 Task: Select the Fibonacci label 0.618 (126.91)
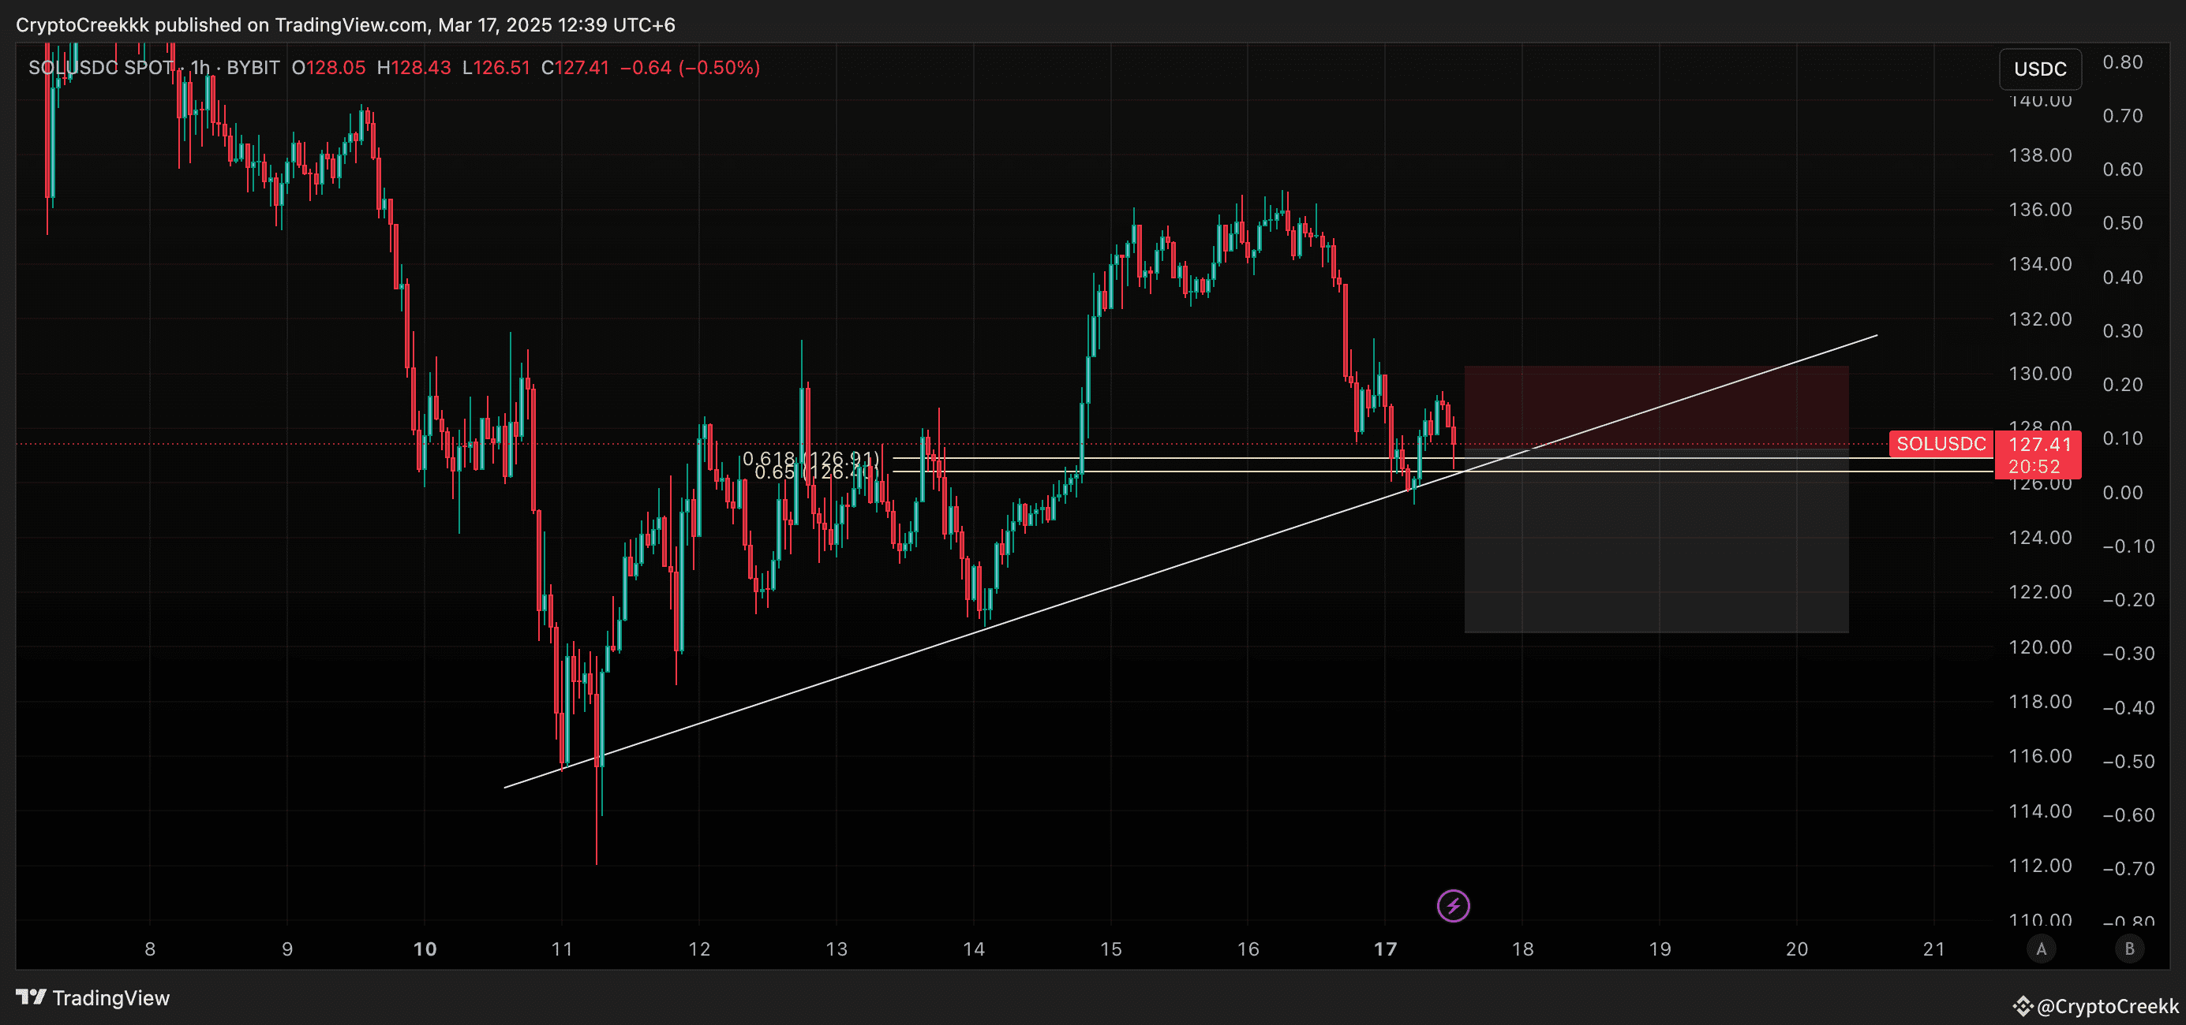[x=810, y=459]
